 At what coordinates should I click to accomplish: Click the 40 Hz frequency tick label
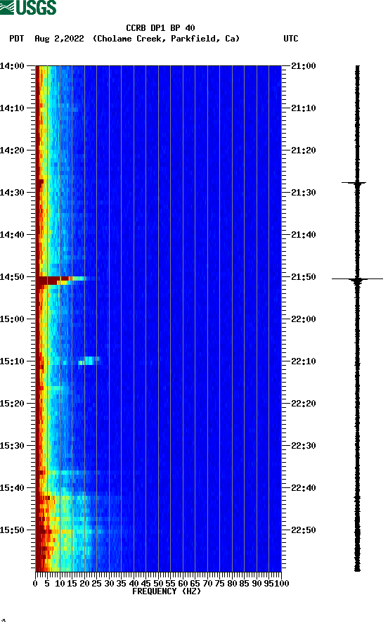(134, 584)
